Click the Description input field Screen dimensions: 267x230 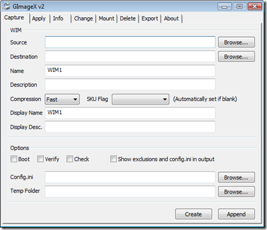(130, 84)
